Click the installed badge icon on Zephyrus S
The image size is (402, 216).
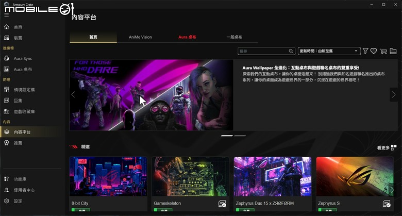tap(387, 204)
